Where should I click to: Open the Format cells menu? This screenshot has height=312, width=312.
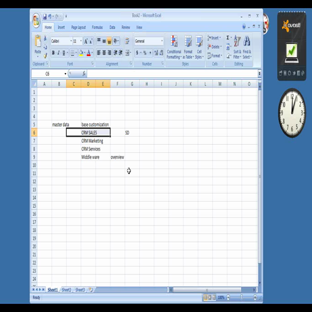[x=215, y=56]
